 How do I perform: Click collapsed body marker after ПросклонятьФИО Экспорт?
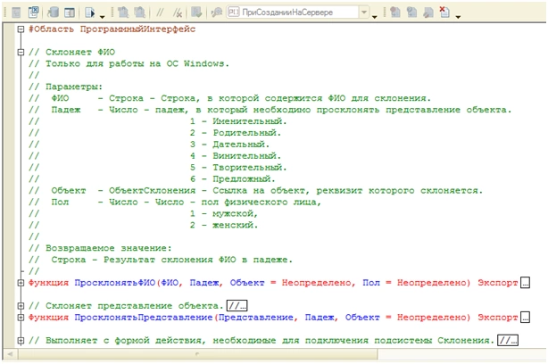tap(525, 283)
